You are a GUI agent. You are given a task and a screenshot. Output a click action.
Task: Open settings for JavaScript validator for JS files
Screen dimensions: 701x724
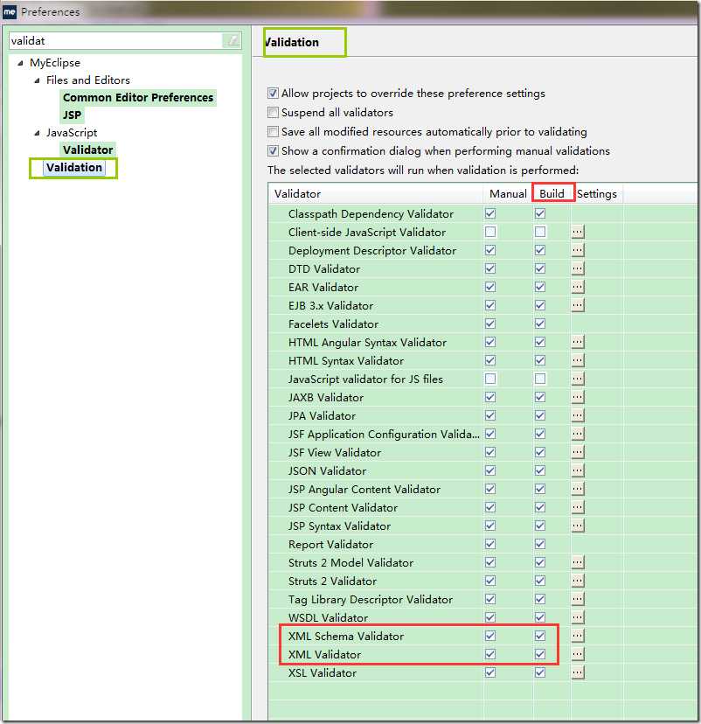coord(578,379)
